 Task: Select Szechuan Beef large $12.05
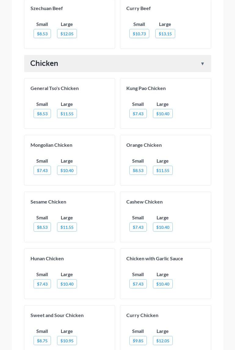click(67, 34)
